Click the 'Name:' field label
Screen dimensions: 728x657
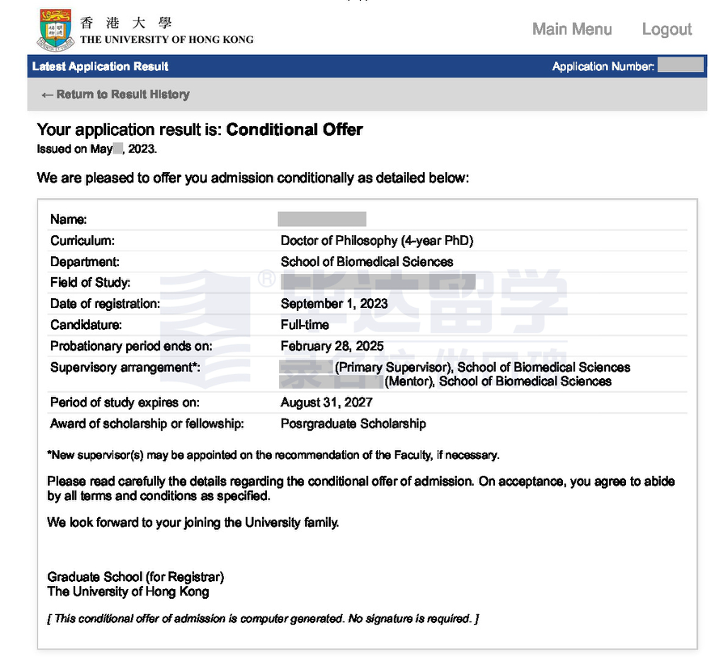point(68,219)
